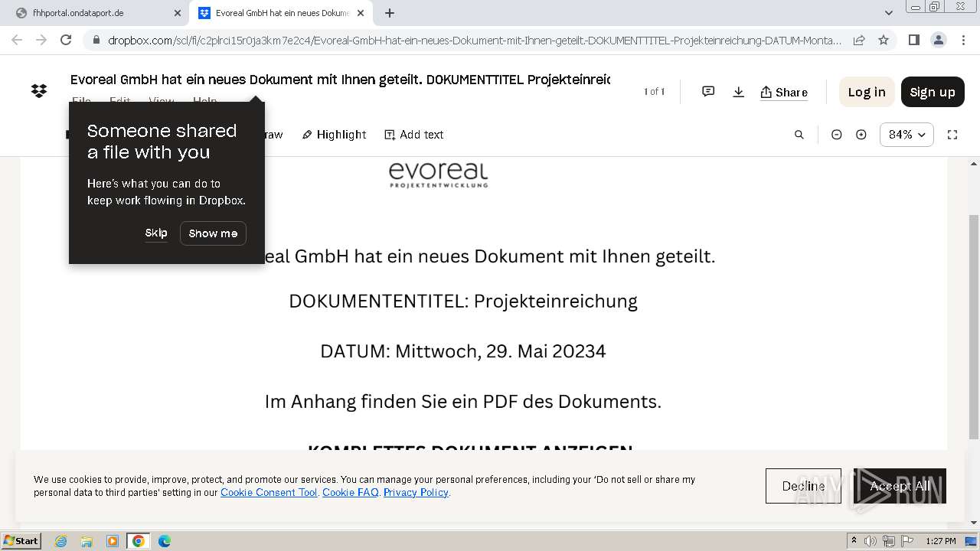This screenshot has width=980, height=551.
Task: Download the shared file
Action: click(738, 92)
